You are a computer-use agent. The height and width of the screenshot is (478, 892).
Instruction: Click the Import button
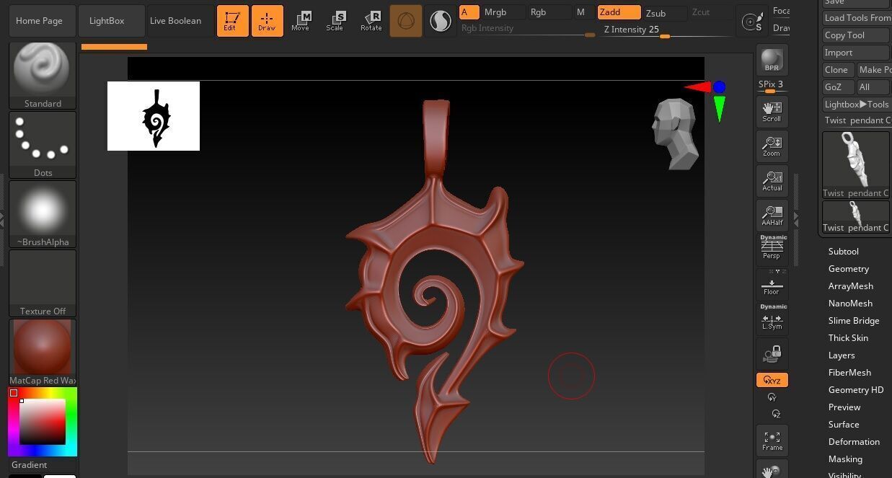[x=856, y=53]
